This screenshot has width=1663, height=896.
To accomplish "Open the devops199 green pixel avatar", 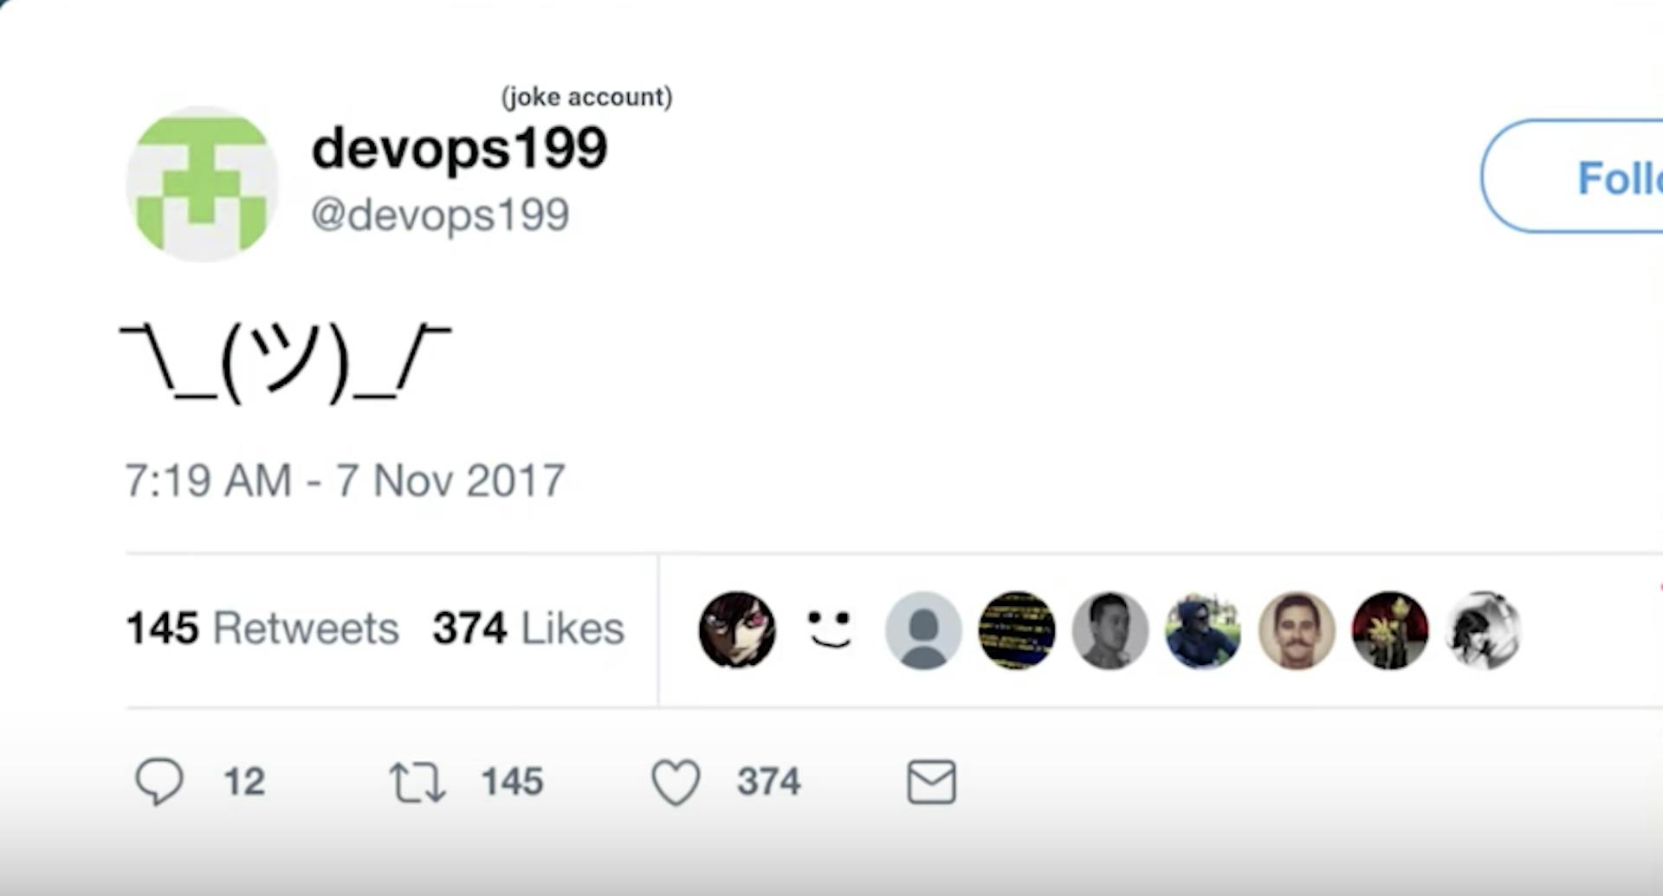I will pyautogui.click(x=203, y=184).
